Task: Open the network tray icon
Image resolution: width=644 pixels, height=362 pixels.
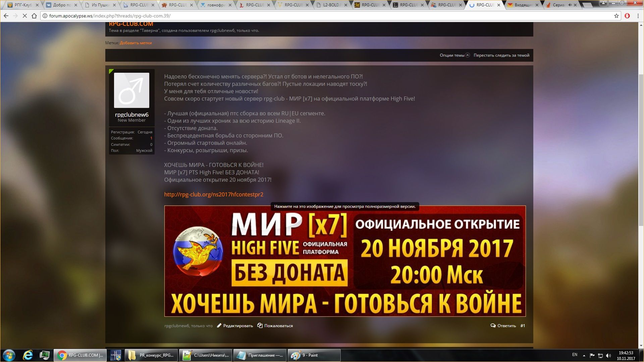Action: point(600,355)
